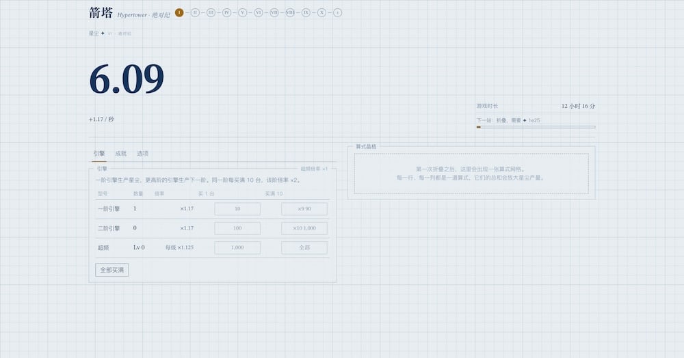
Task: Select era marker II in the header
Action: tap(195, 12)
